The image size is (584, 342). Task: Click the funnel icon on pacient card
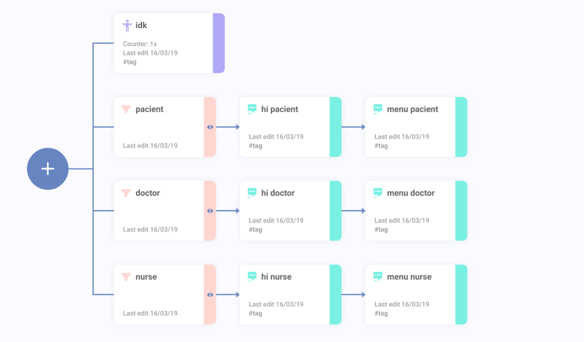point(126,109)
